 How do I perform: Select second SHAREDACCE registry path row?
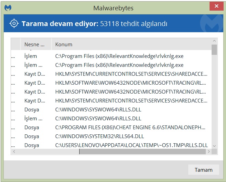point(111,101)
